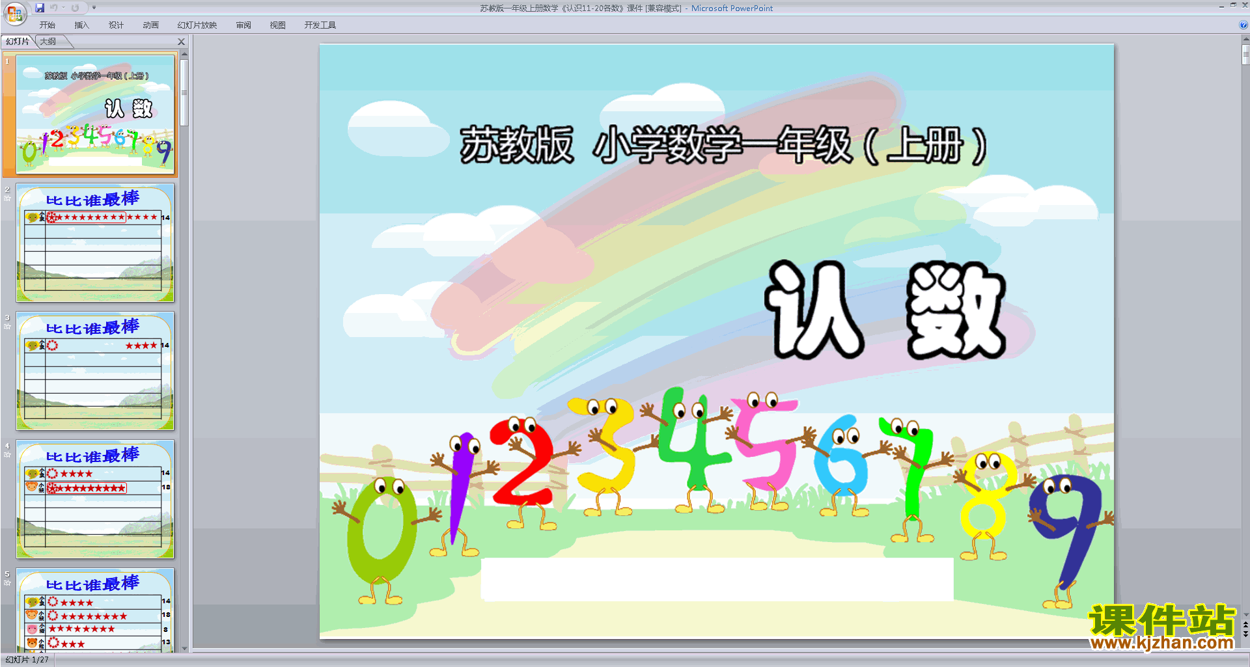The height and width of the screenshot is (667, 1250).
Task: Select the slide title 苏教版 小学数学一年级(上册)
Action: click(723, 145)
